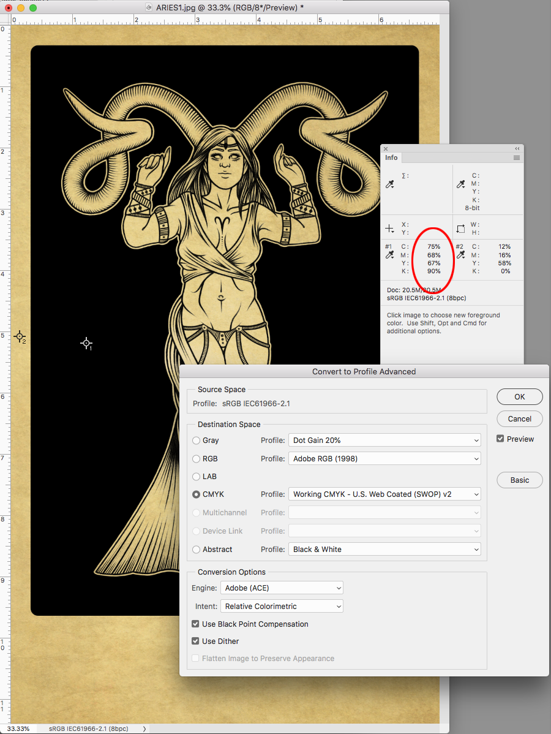Click the sRGB IEC61966-2.1 status bar readout
This screenshot has width=551, height=734.
coord(88,729)
